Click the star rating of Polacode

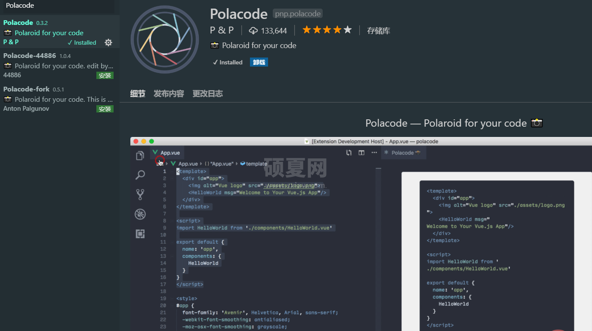327,30
